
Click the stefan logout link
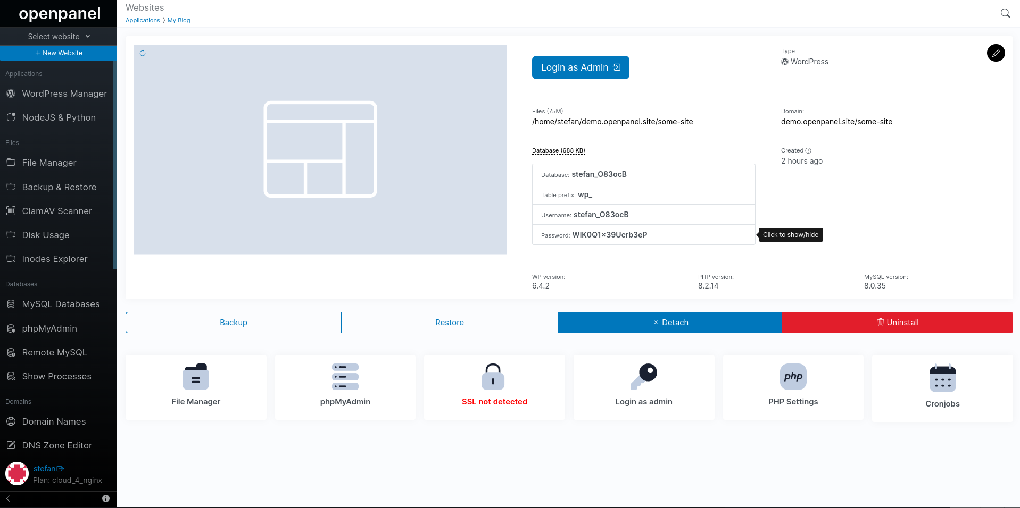(48, 469)
